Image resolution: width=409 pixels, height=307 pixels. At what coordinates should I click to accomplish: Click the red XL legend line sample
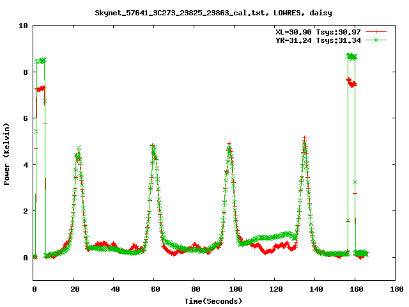pos(376,32)
